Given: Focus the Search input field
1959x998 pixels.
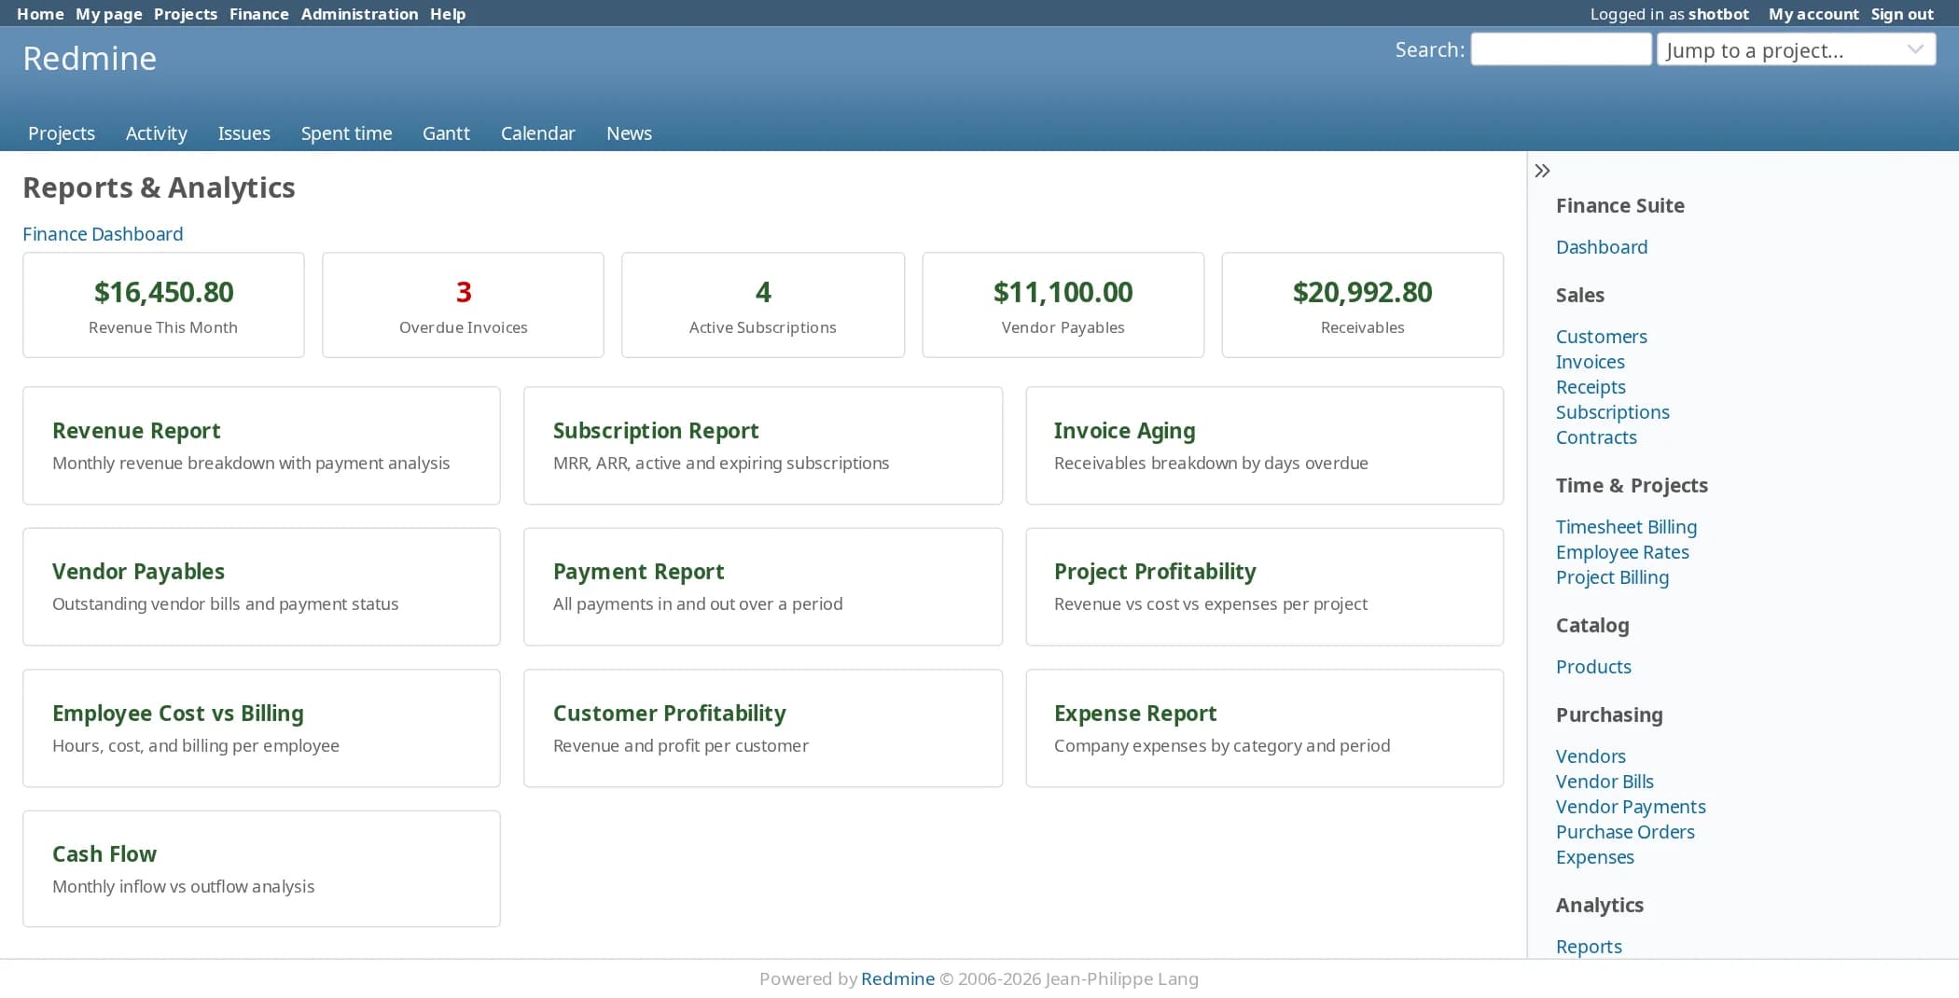Looking at the screenshot, I should pyautogui.click(x=1561, y=49).
